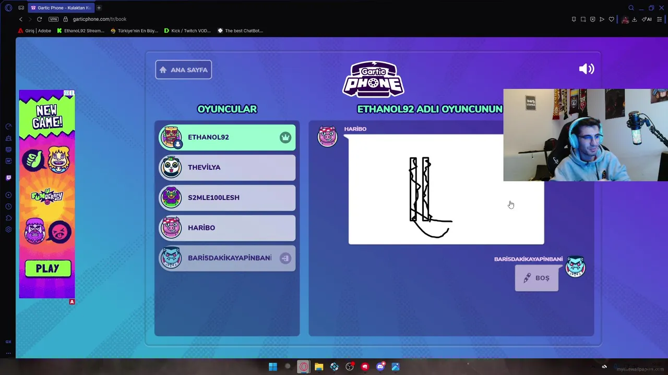Open the easy setup sliders icon
The image size is (668, 375).
[660, 19]
